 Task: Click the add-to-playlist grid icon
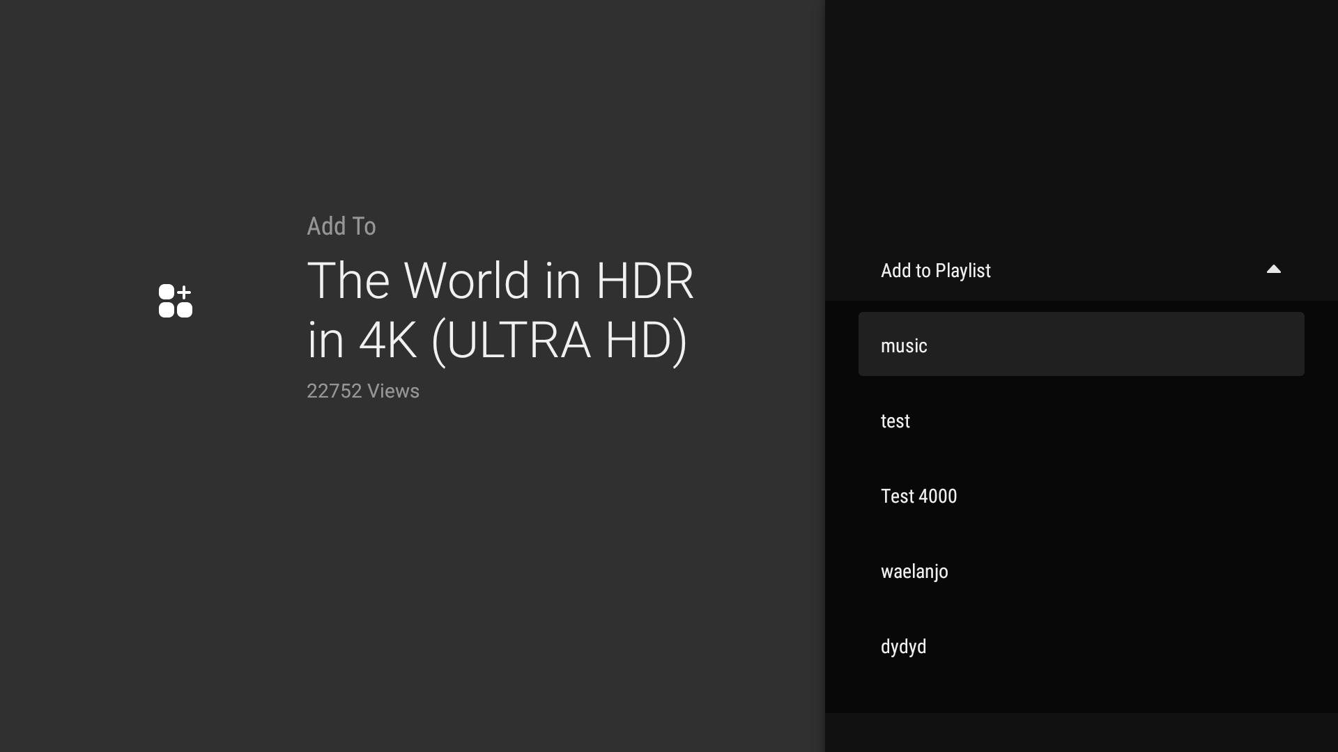point(175,301)
